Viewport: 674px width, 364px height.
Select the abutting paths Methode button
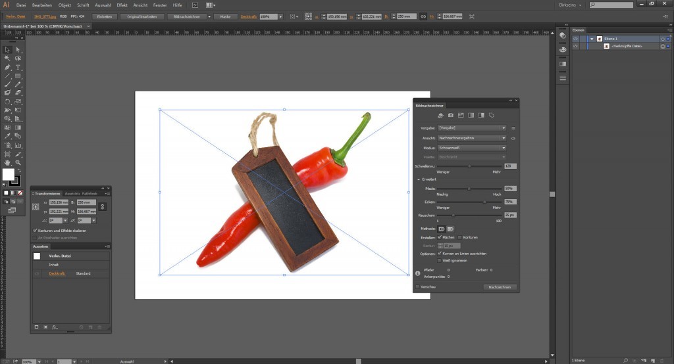pyautogui.click(x=441, y=229)
